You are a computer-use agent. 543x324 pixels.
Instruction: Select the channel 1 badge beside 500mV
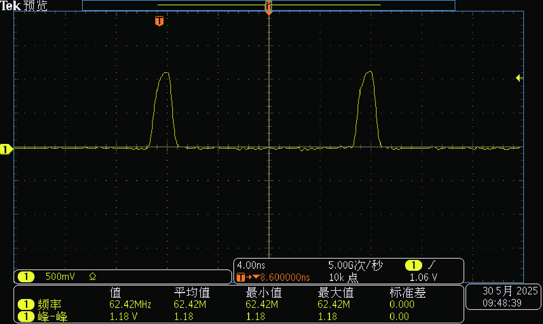coord(26,277)
